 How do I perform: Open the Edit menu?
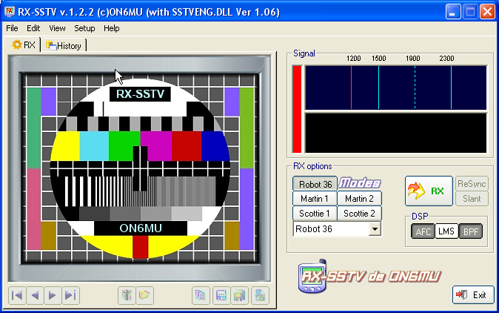tap(33, 28)
